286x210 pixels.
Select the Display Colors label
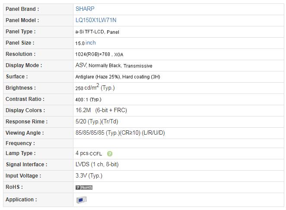click(25, 110)
